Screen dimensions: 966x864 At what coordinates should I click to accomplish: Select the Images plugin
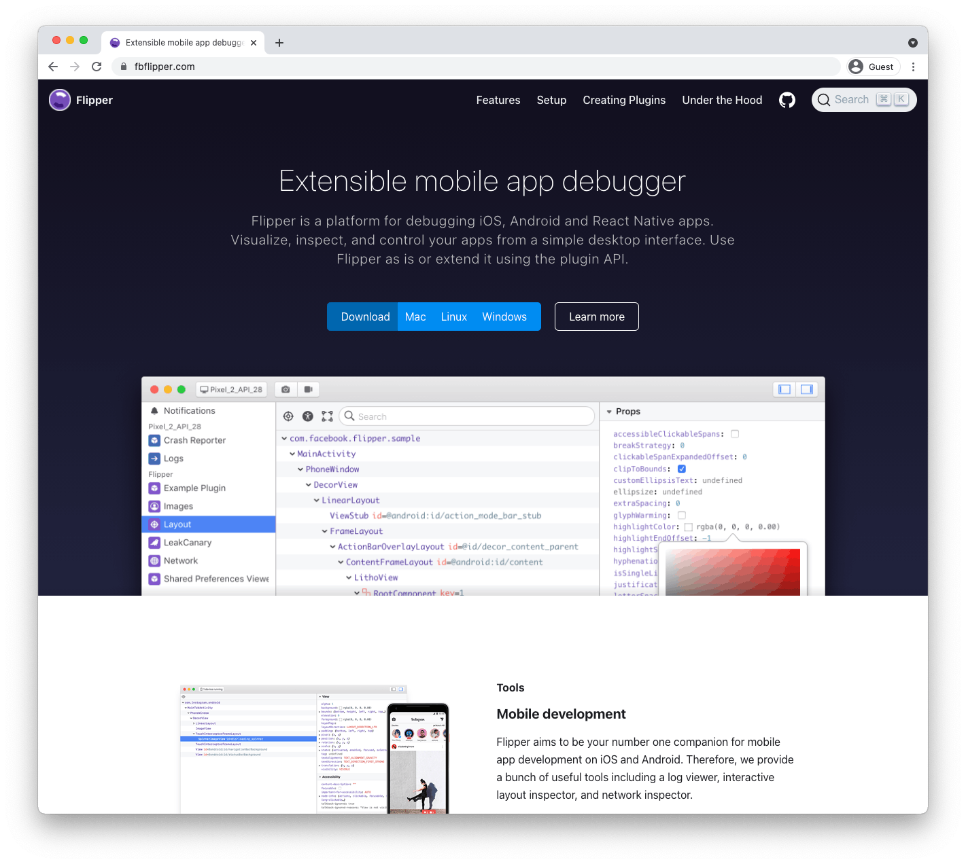click(x=208, y=507)
